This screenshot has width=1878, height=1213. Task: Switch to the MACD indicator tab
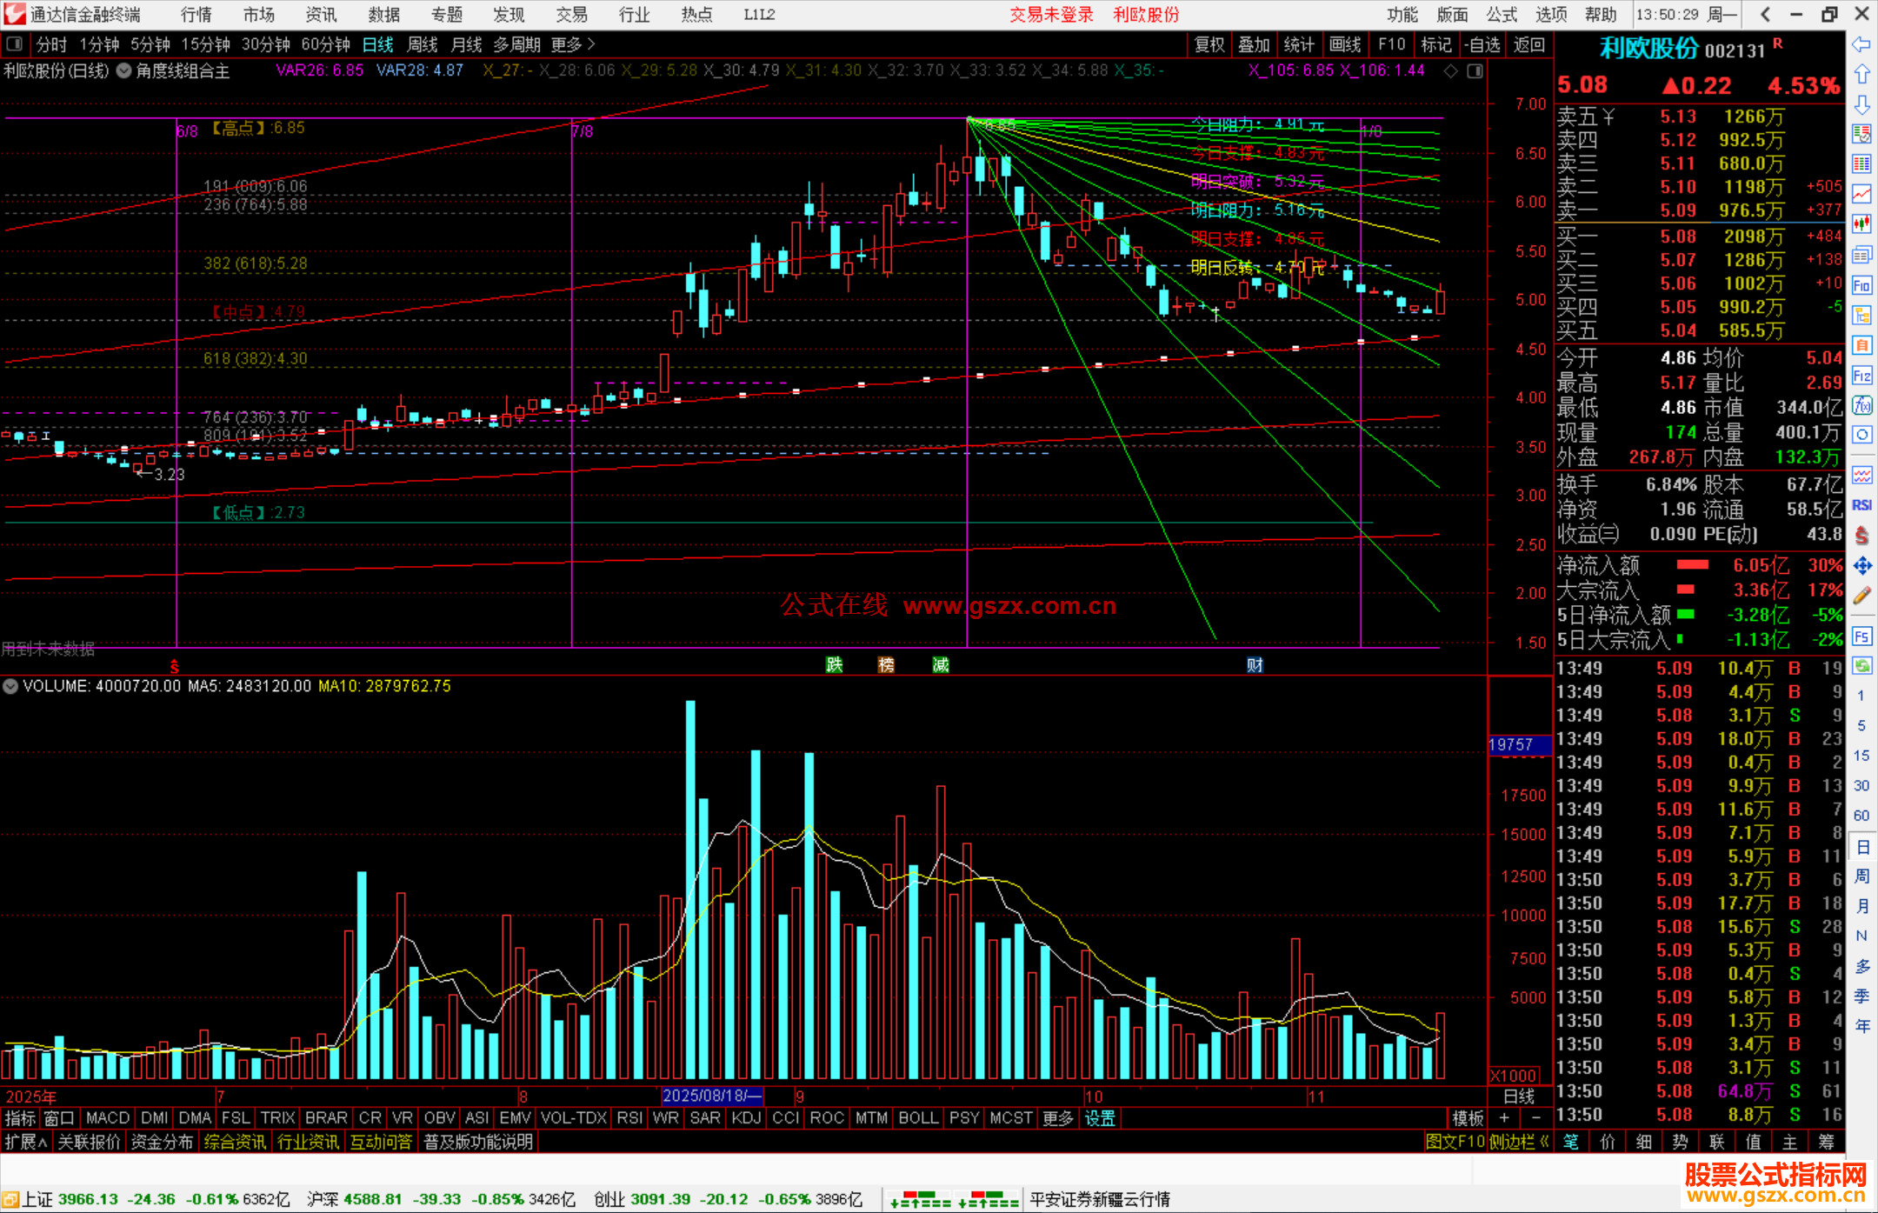click(x=108, y=1118)
